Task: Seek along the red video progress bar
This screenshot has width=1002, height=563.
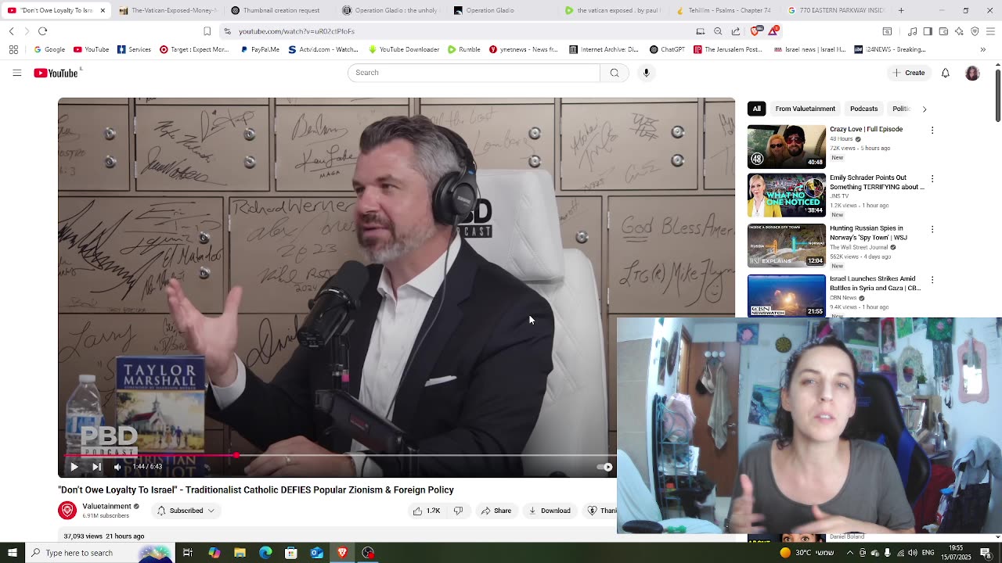Action: click(337, 455)
